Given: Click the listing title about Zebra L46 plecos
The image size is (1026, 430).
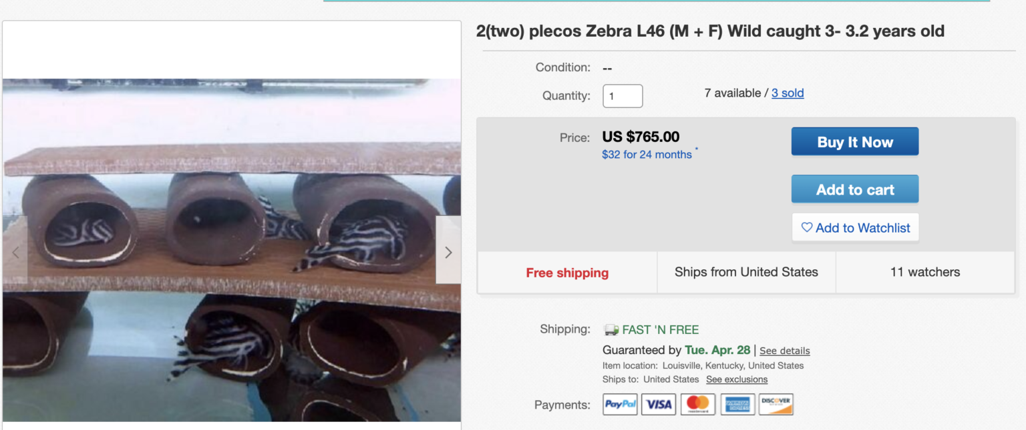Looking at the screenshot, I should point(709,31).
